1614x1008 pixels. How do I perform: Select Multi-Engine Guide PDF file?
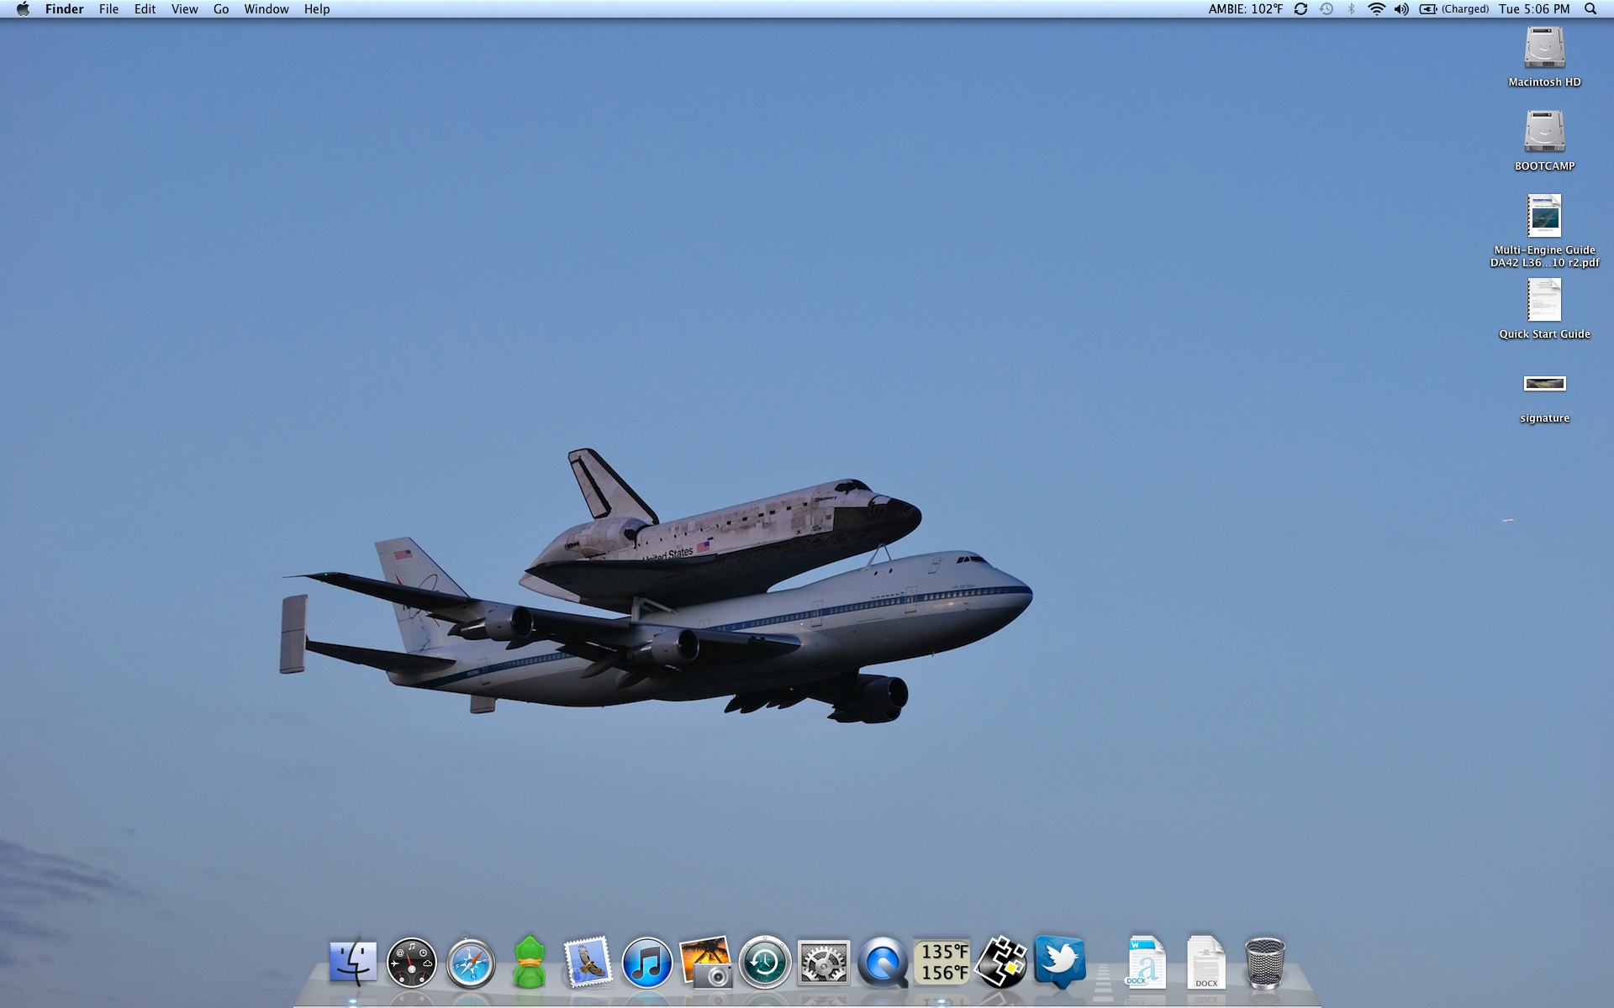coord(1544,217)
